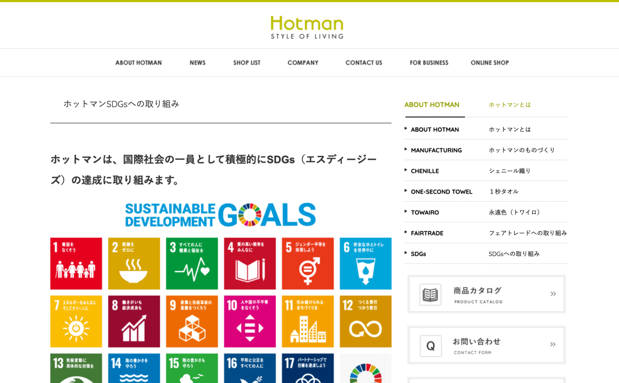Open the ABOUT HOTMAN menu item

(138, 63)
